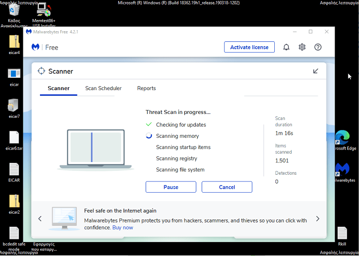This screenshot has width=359, height=256.
Task: Show previous promotion with left chevron
Action: pos(40,219)
